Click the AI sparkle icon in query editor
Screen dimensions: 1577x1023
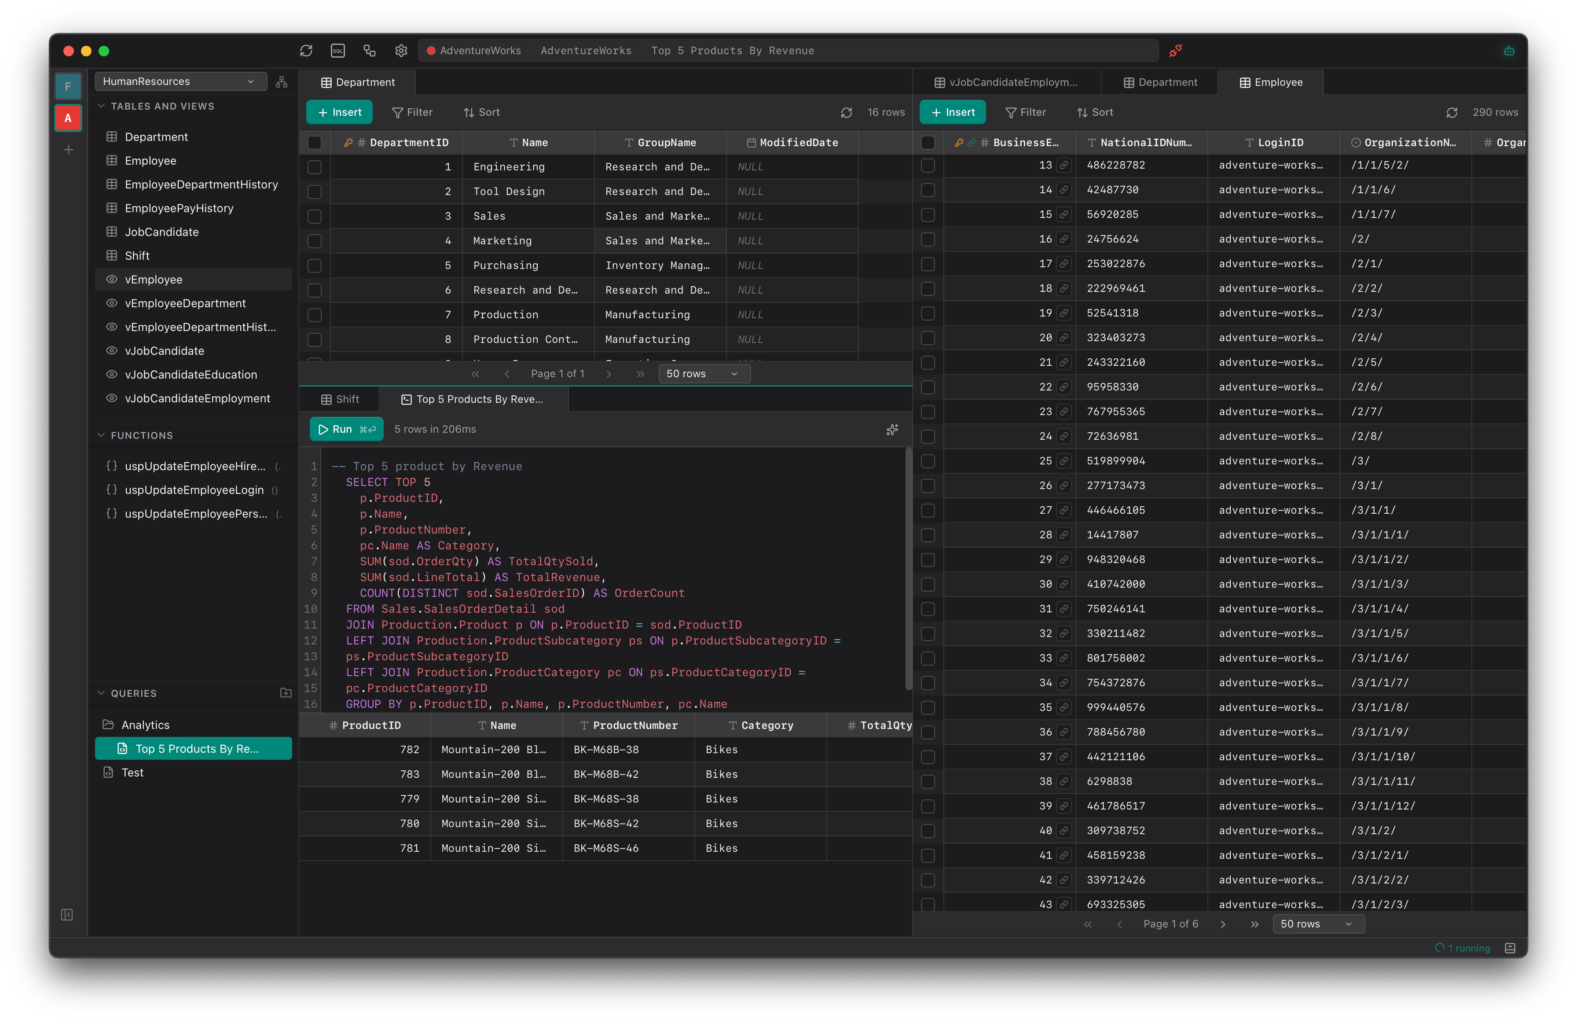892,430
